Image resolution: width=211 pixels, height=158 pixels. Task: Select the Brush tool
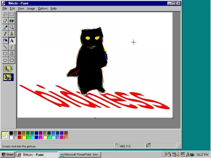tap(12, 34)
